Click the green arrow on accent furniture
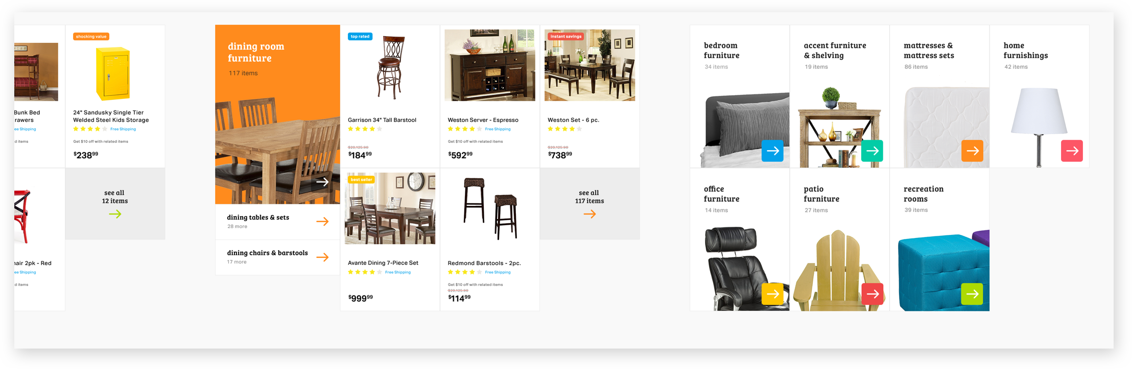The image size is (1132, 372). [x=872, y=151]
